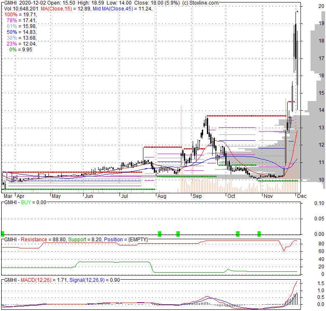
Task: Select the date 2020-12-02 in header
Action: [33, 3]
